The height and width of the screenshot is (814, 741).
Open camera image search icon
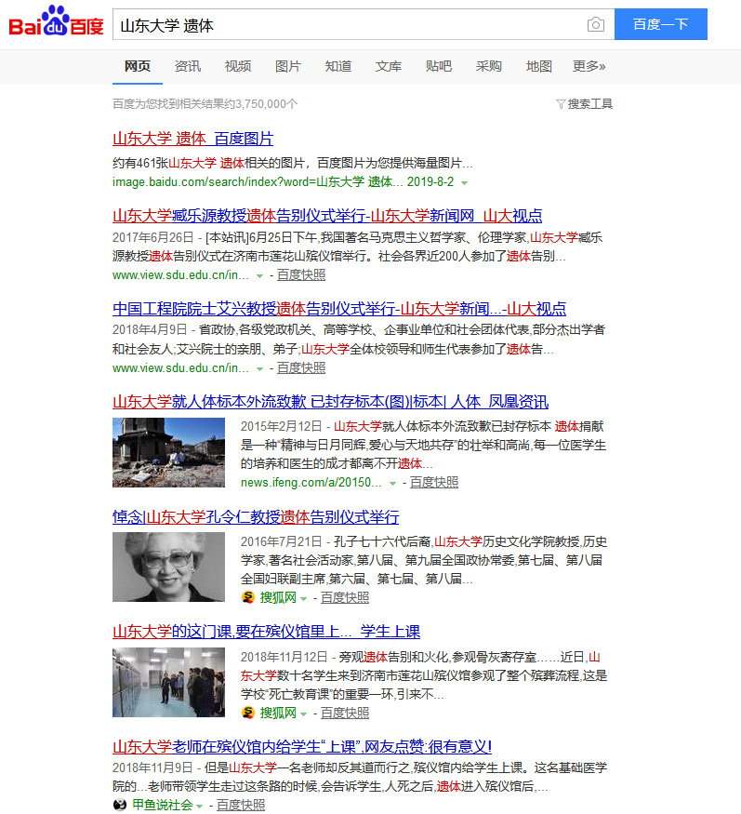coord(596,24)
